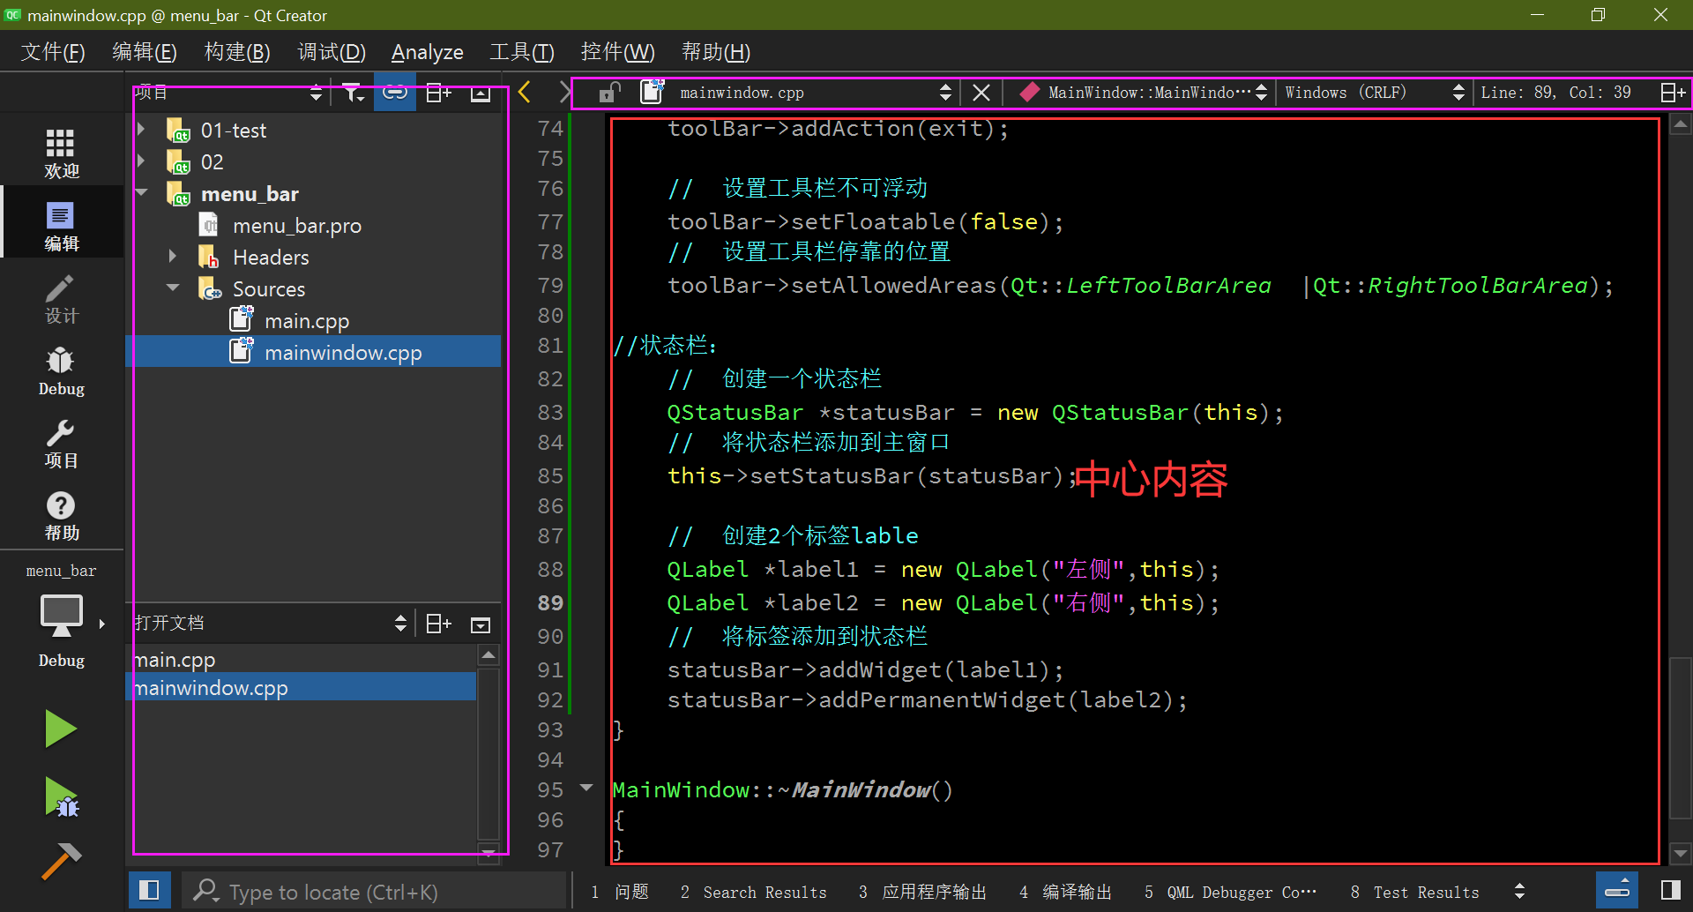Screen dimensions: 1693x912
Task: Close the project side panel
Action: [480, 92]
